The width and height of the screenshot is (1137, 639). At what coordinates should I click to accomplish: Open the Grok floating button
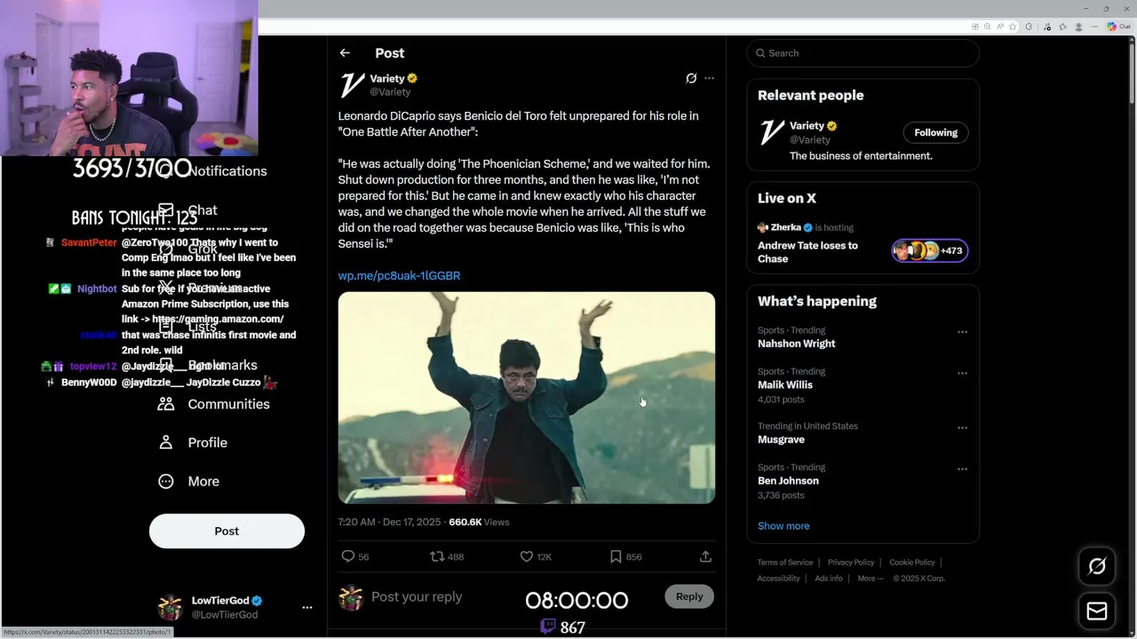[1097, 566]
